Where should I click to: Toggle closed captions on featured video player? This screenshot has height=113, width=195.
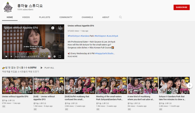49,56
